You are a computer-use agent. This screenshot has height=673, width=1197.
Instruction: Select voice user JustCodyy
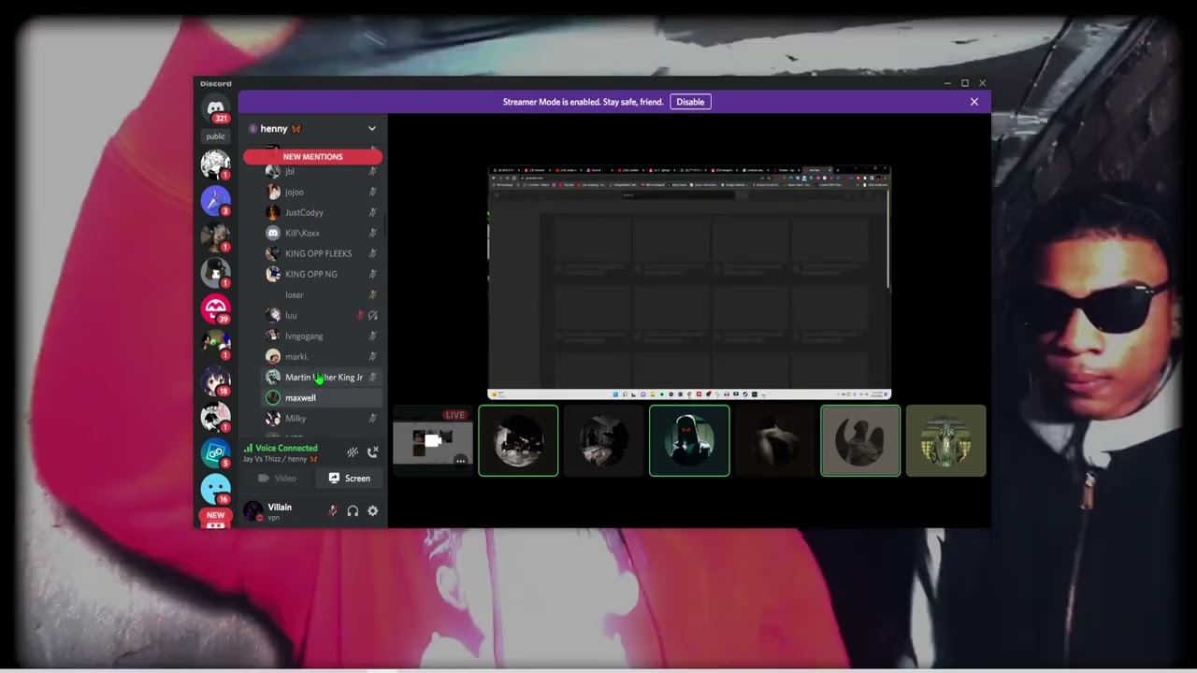323,212
